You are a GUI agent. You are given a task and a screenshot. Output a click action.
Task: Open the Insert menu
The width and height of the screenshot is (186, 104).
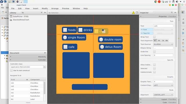click(x=35, y=8)
